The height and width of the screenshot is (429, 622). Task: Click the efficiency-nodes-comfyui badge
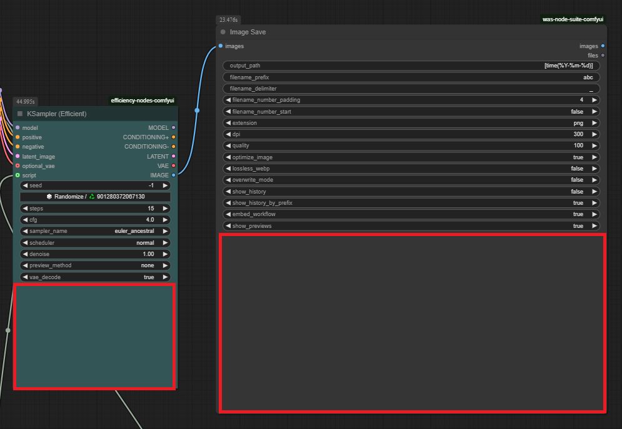point(143,100)
